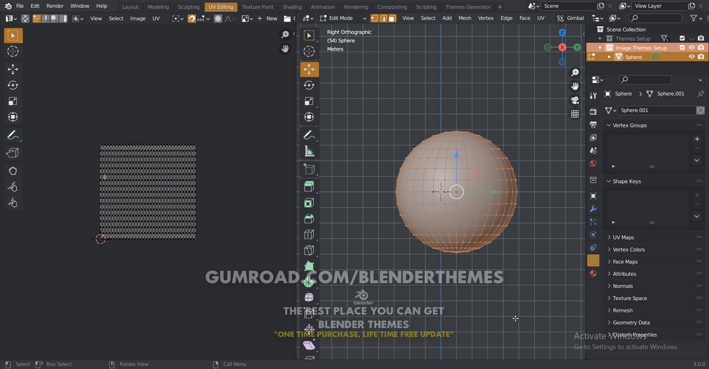Select the Inset Faces tool
Viewport: 709px width, 369px height.
pyautogui.click(x=309, y=203)
